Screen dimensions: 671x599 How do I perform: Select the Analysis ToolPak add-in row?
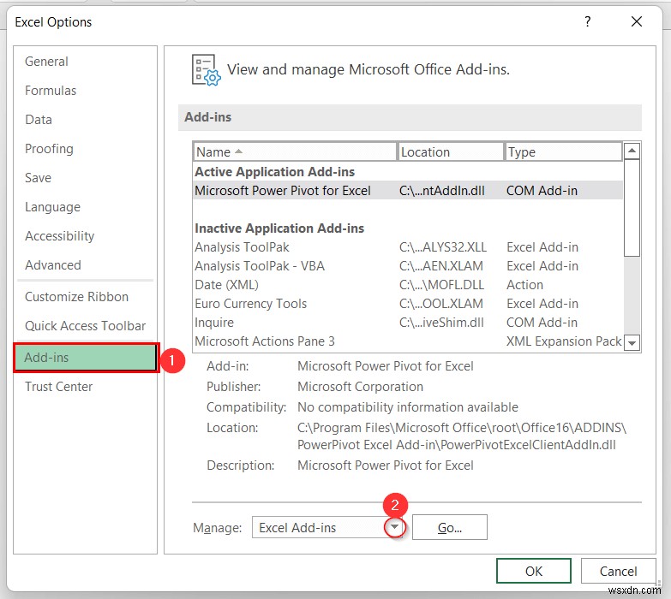(408, 247)
